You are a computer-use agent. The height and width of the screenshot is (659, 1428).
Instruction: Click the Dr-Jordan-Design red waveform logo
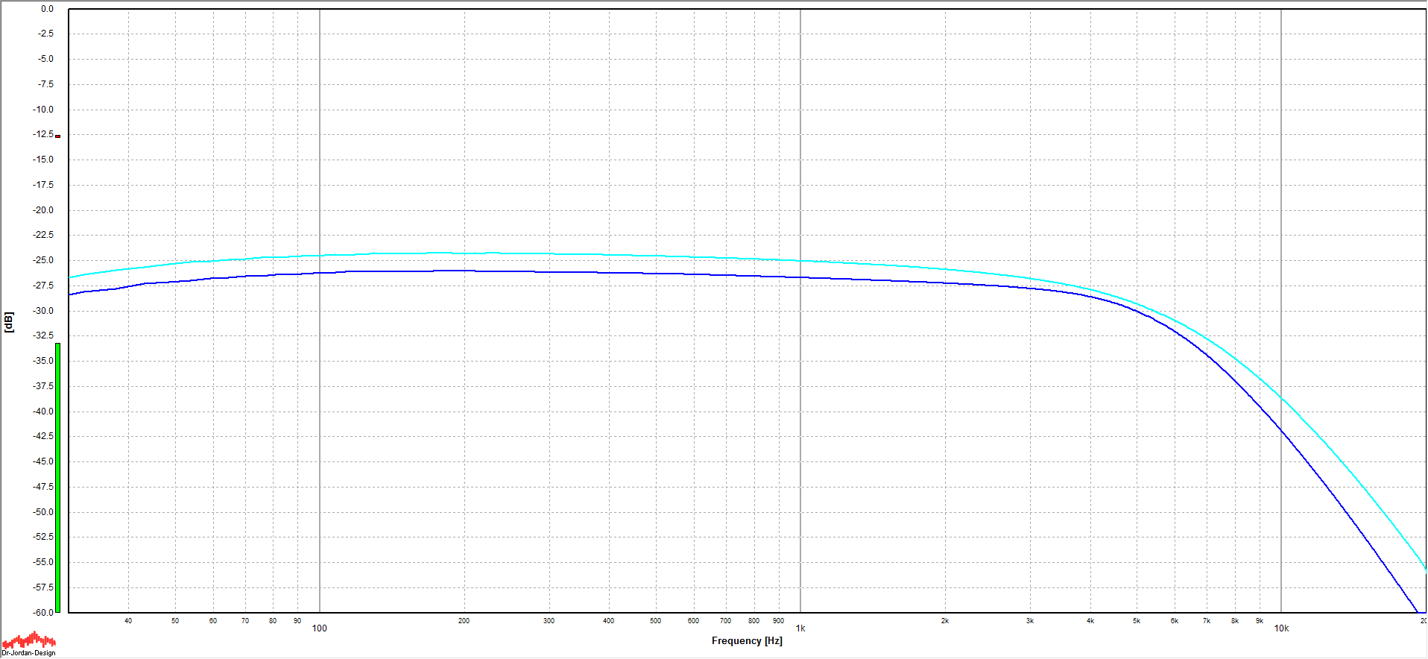coord(28,641)
